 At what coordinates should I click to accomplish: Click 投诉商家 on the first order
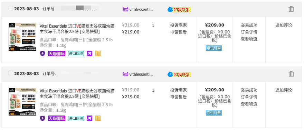[178, 25]
